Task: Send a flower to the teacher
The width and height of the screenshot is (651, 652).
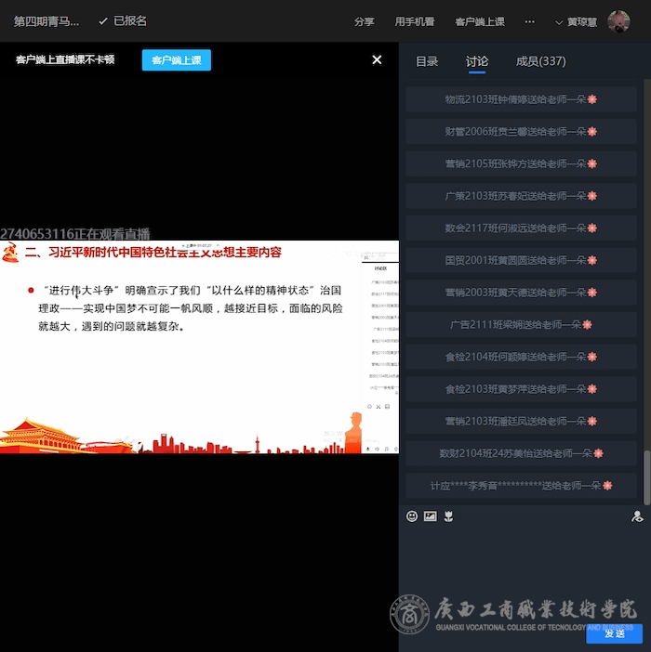Action: [x=447, y=516]
